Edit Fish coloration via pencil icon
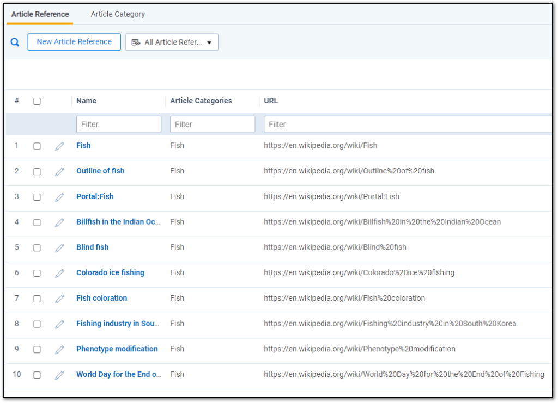 (x=59, y=299)
